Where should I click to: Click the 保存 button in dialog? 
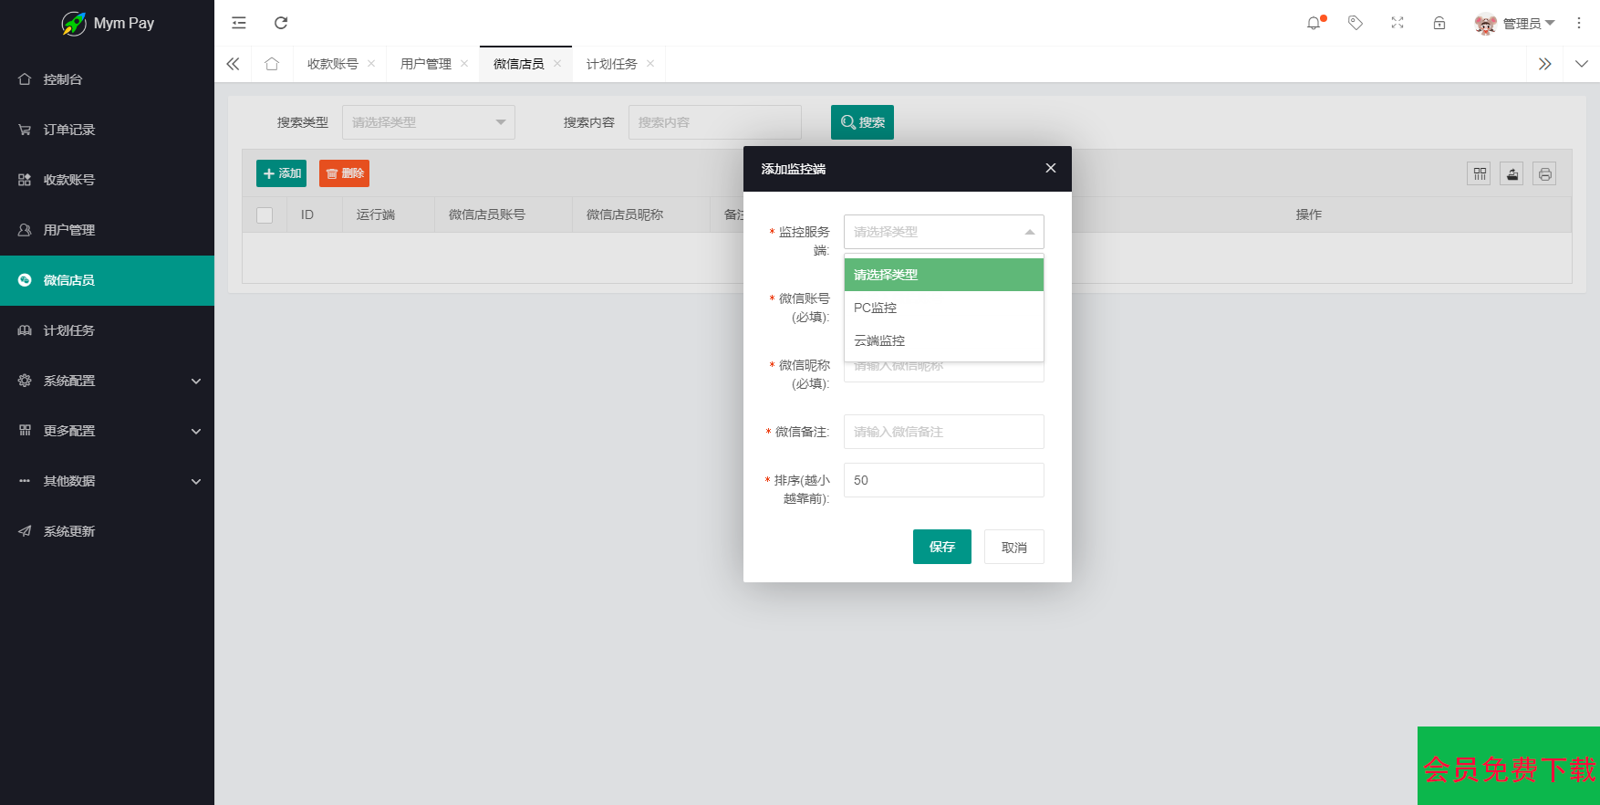coord(941,547)
